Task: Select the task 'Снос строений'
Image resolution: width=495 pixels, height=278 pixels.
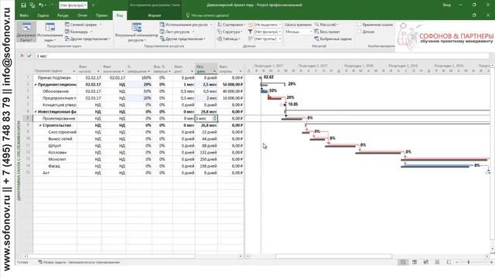Action: pos(62,132)
